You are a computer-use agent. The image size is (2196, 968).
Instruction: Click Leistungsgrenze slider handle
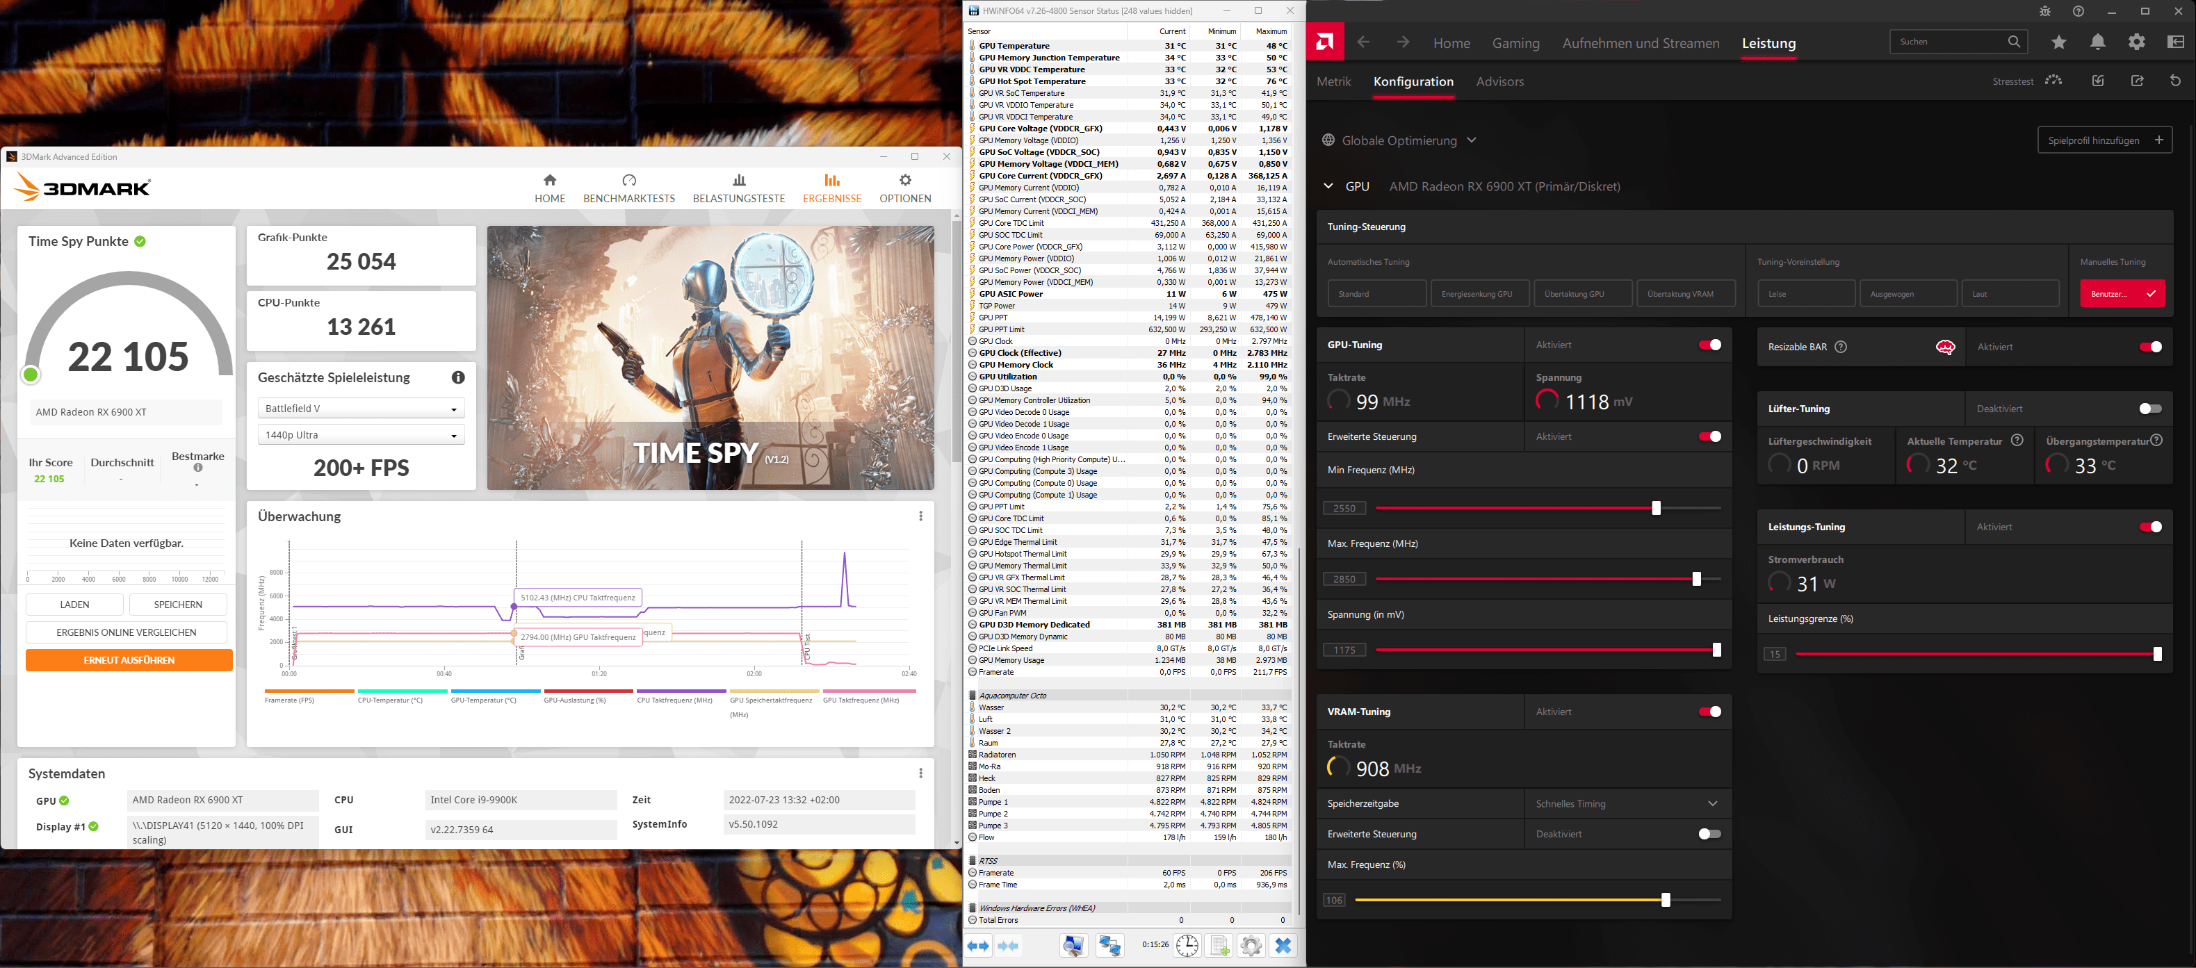tap(2158, 655)
